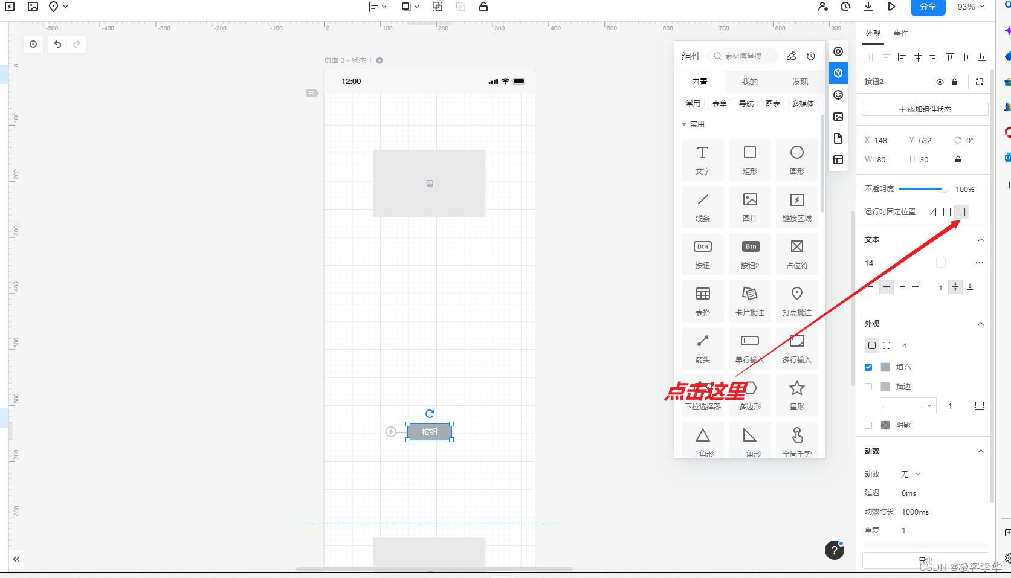Open version history clock icon in top bar

point(845,7)
